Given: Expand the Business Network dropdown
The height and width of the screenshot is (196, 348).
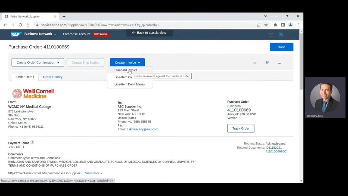Looking at the screenshot, I should [40, 34].
